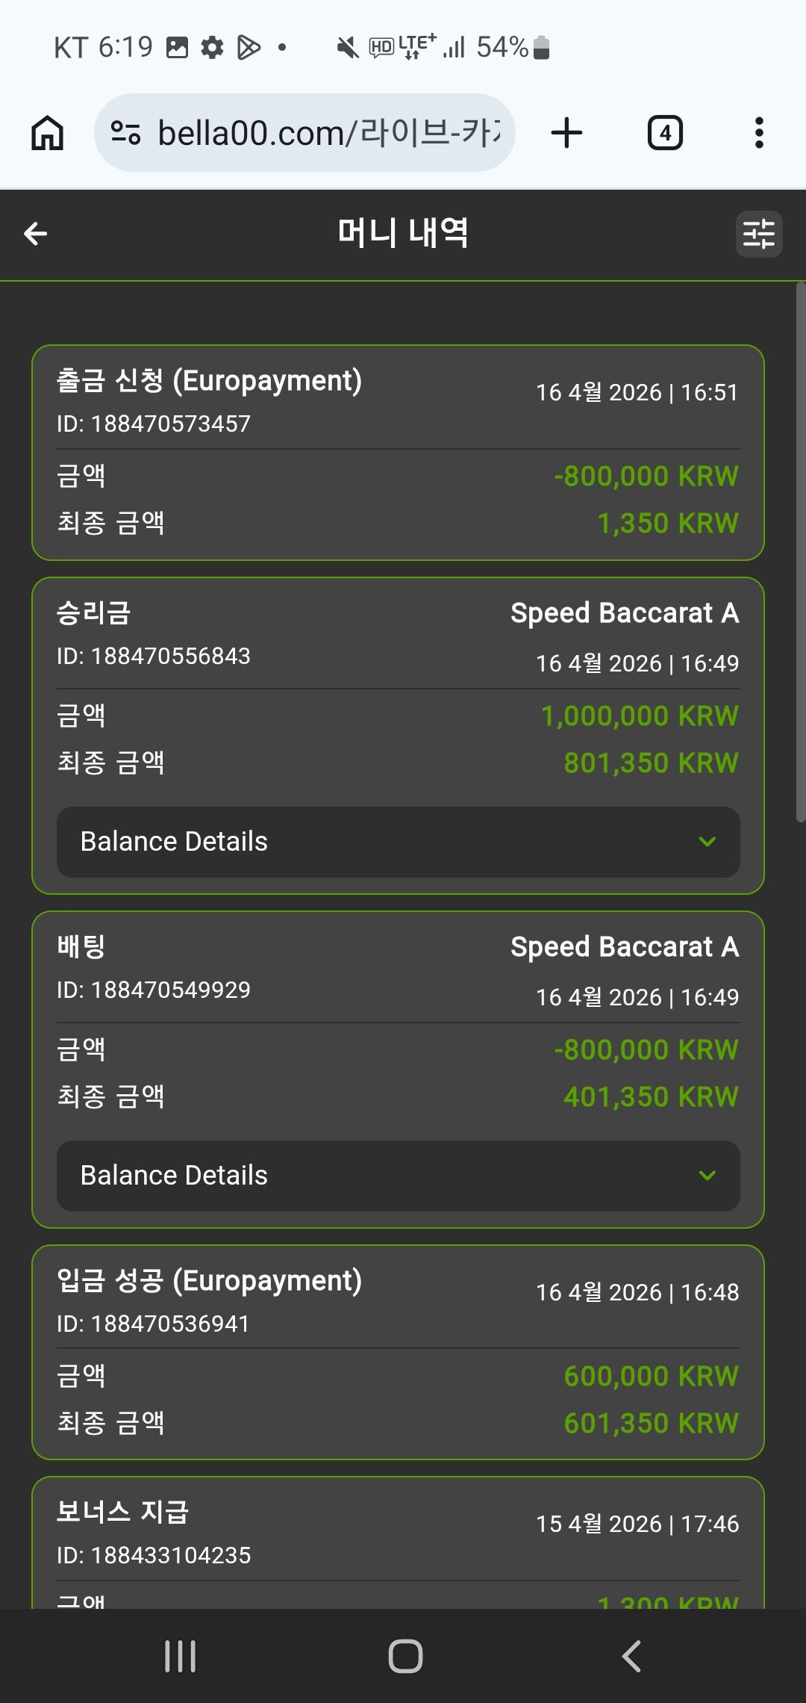This screenshot has width=806, height=1703.
Task: Tap the browser home icon
Action: pyautogui.click(x=47, y=133)
